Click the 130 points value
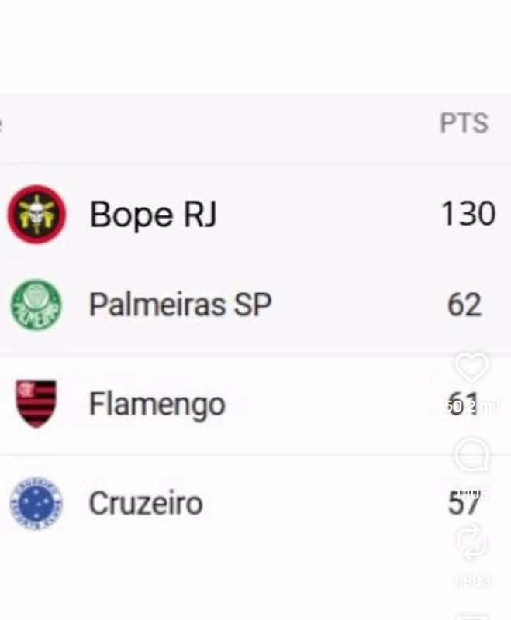The height and width of the screenshot is (620, 511). 468,215
